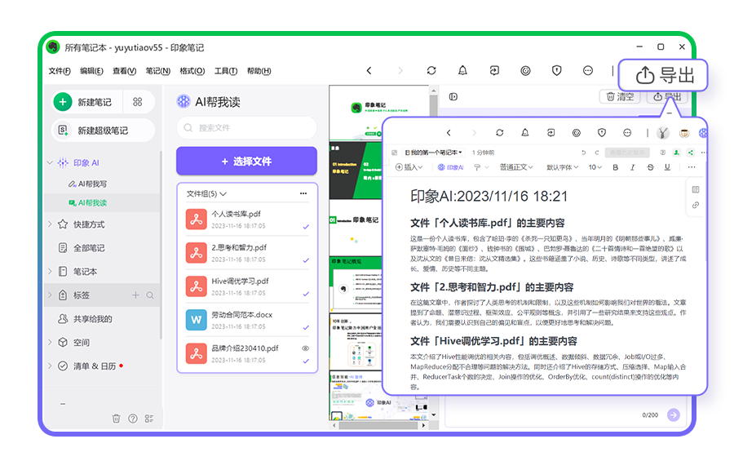The image size is (734, 470).
Task: Toggle italic I formatting
Action: click(x=632, y=167)
